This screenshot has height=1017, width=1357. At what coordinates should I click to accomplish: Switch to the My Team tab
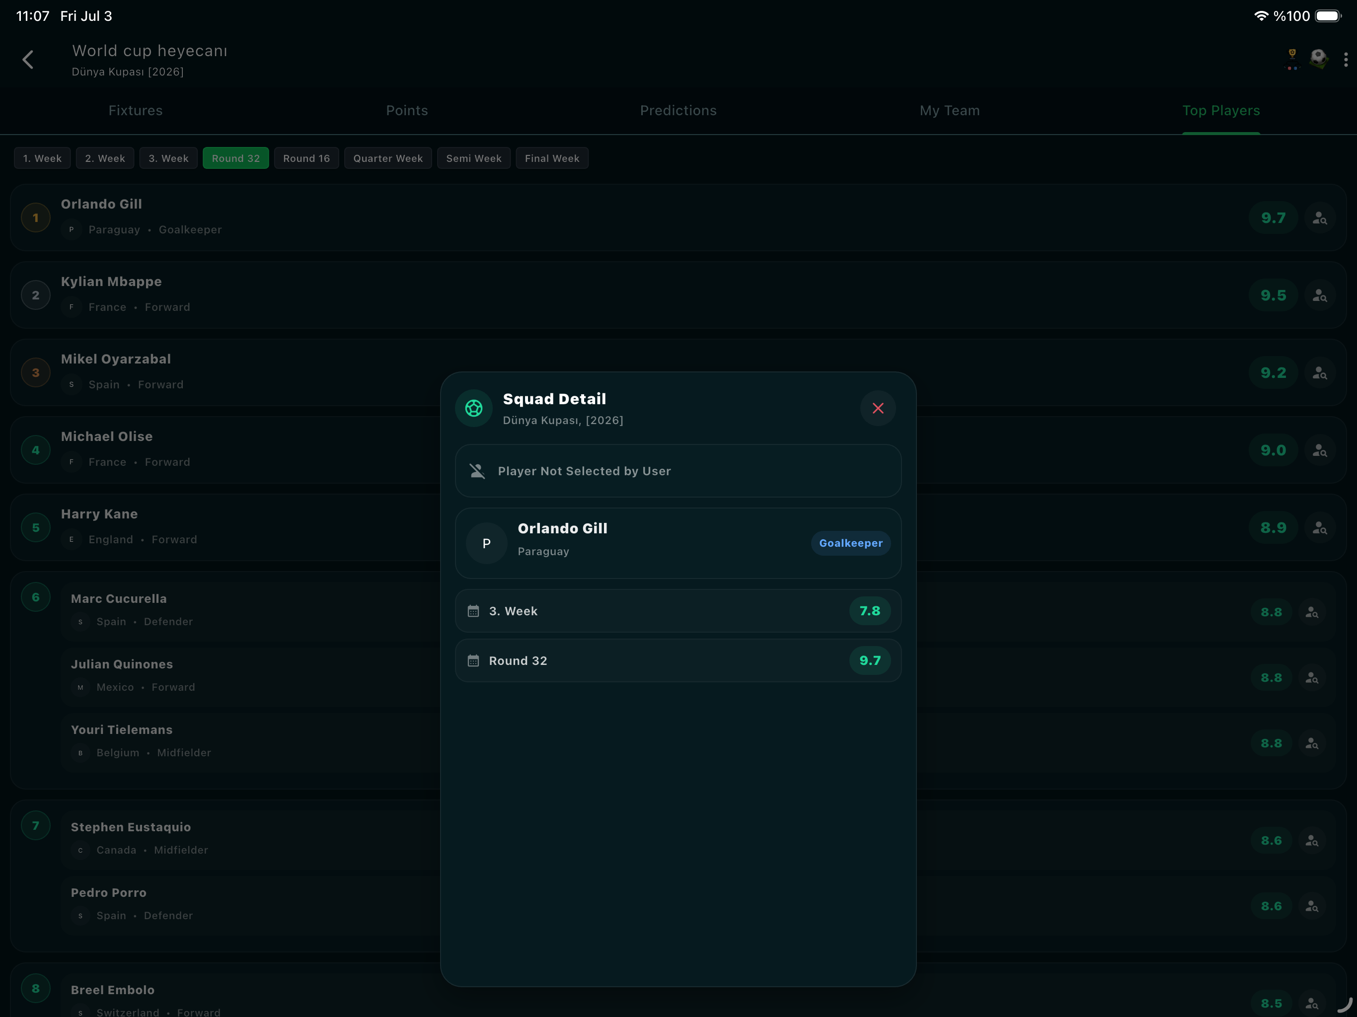(x=950, y=110)
